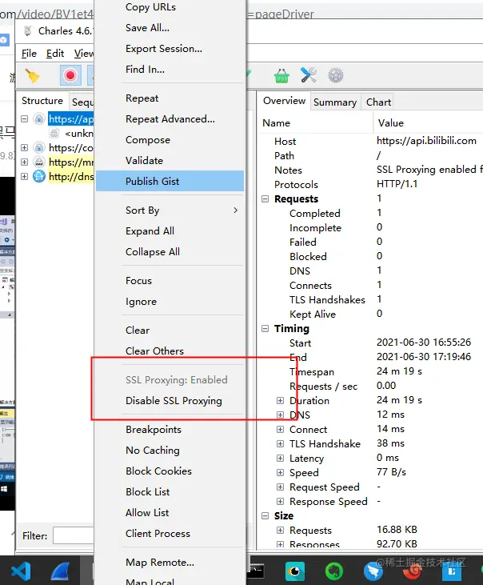Screen dimensions: 483x585
Task: Choose Focus in the context menu
Action: [170, 281]
